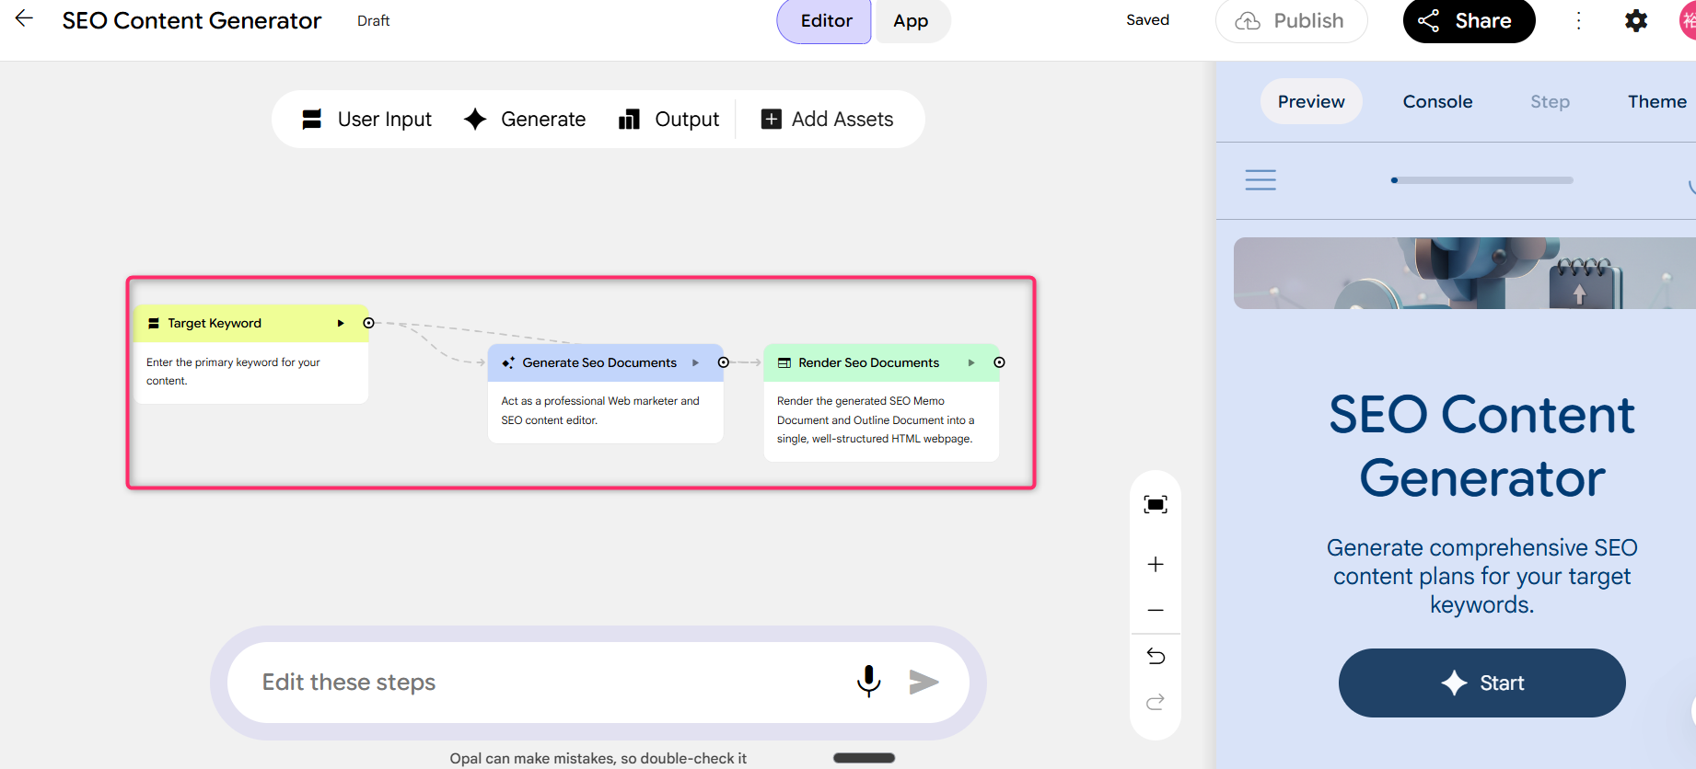The width and height of the screenshot is (1696, 769).
Task: Click the fit-to-screen zoom icon
Action: pos(1155,504)
